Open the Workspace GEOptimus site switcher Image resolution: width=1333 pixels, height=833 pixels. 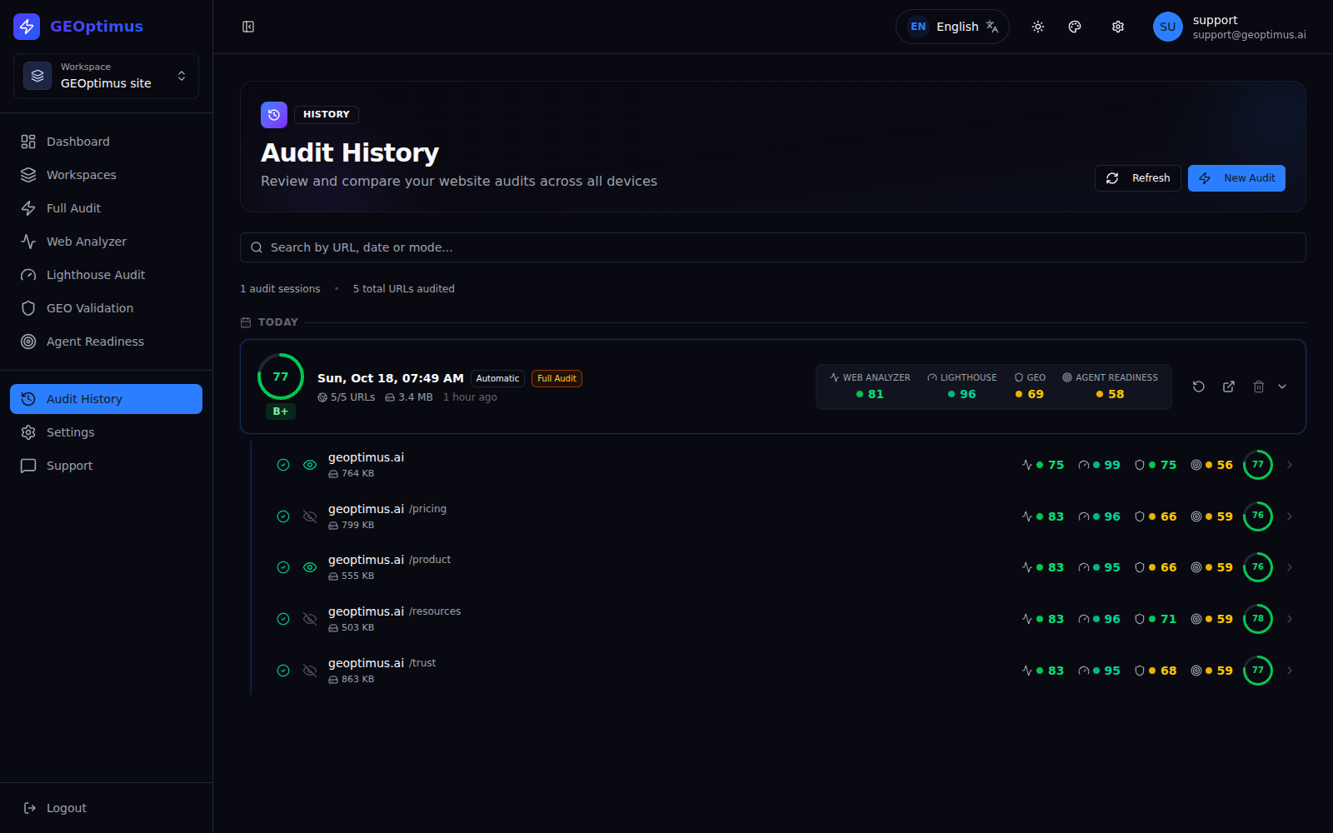106,76
